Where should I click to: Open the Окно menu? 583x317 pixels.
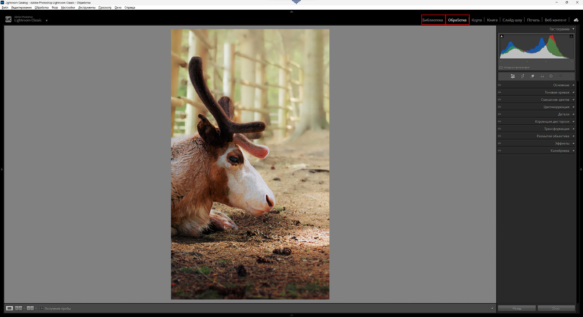tap(118, 8)
